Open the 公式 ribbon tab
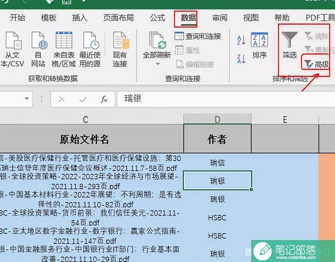335x262 pixels. pos(158,18)
